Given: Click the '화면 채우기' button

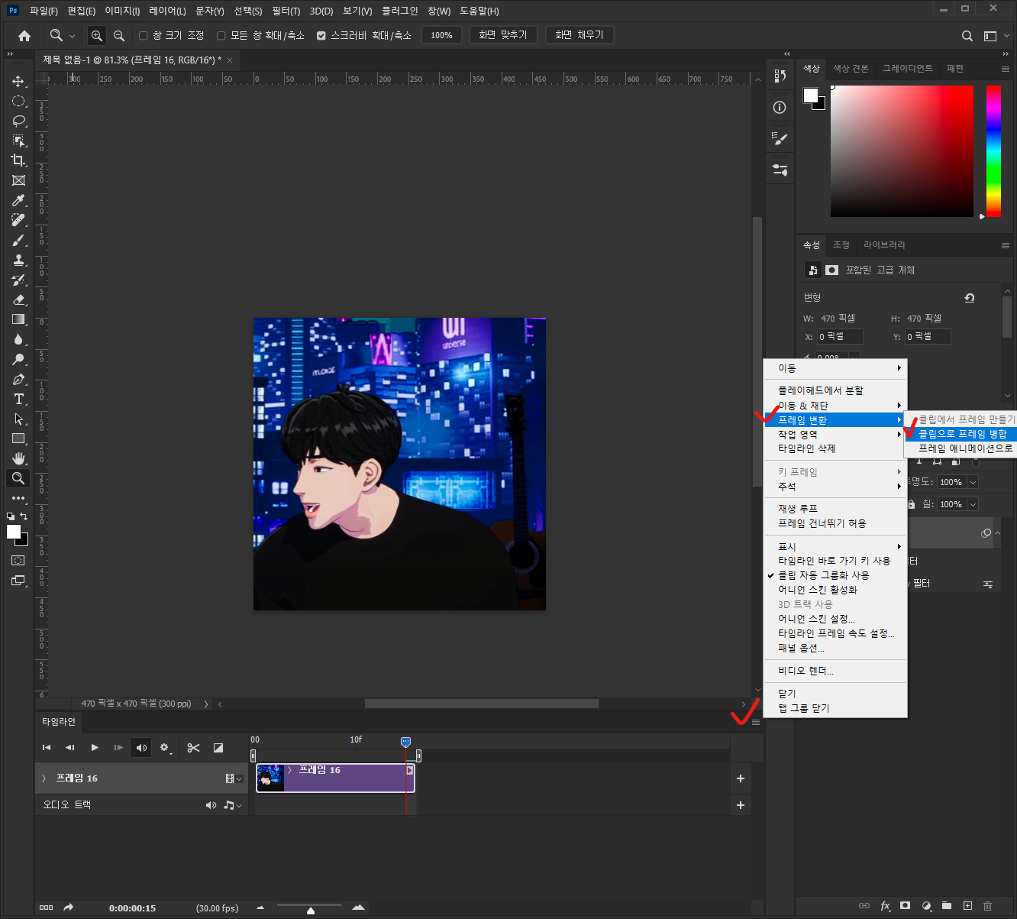Looking at the screenshot, I should 580,35.
